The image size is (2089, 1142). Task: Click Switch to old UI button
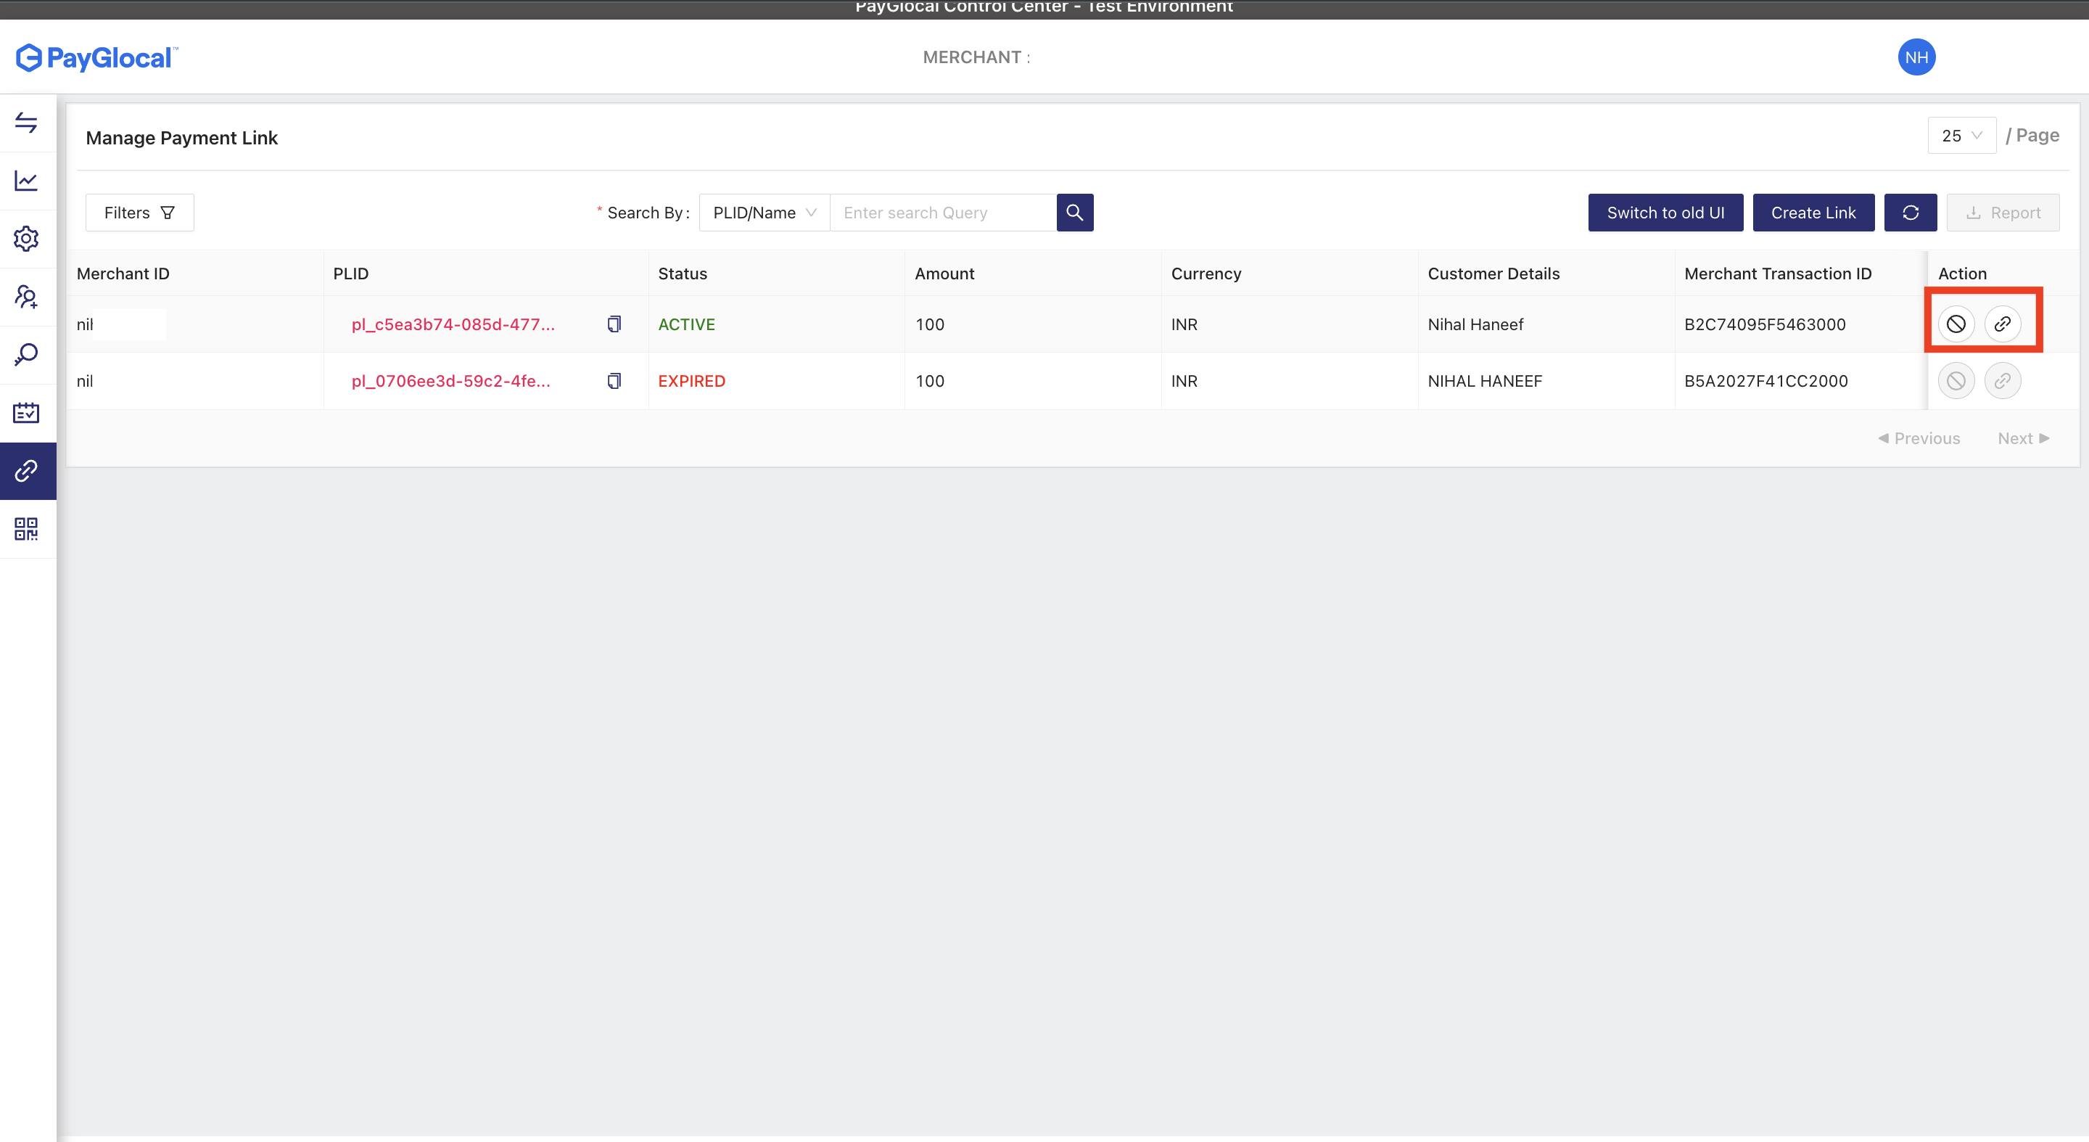pyautogui.click(x=1665, y=213)
